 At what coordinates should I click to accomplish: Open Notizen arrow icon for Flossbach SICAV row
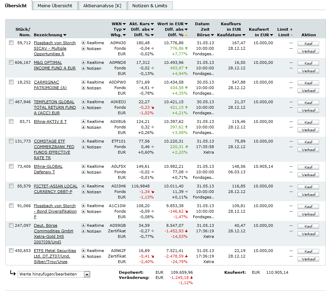[83, 49]
